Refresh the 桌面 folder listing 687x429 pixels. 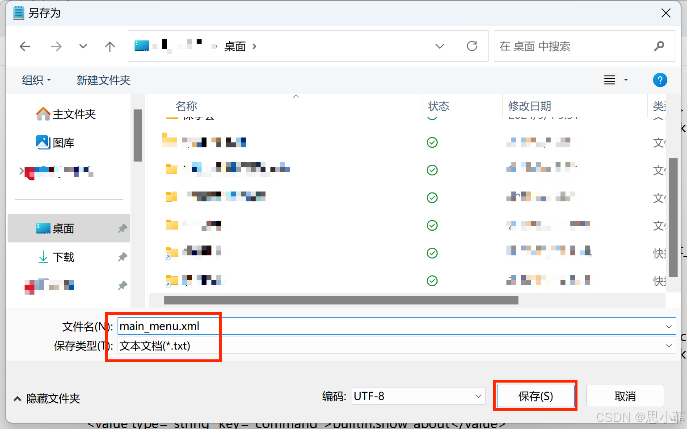[x=472, y=46]
